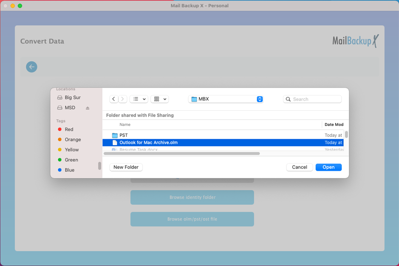Cancel the file dialog
The image size is (399, 266).
pyautogui.click(x=300, y=167)
